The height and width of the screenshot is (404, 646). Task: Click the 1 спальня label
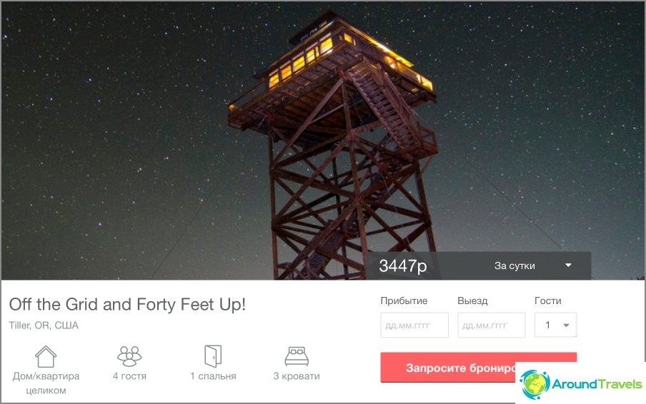[x=213, y=376]
